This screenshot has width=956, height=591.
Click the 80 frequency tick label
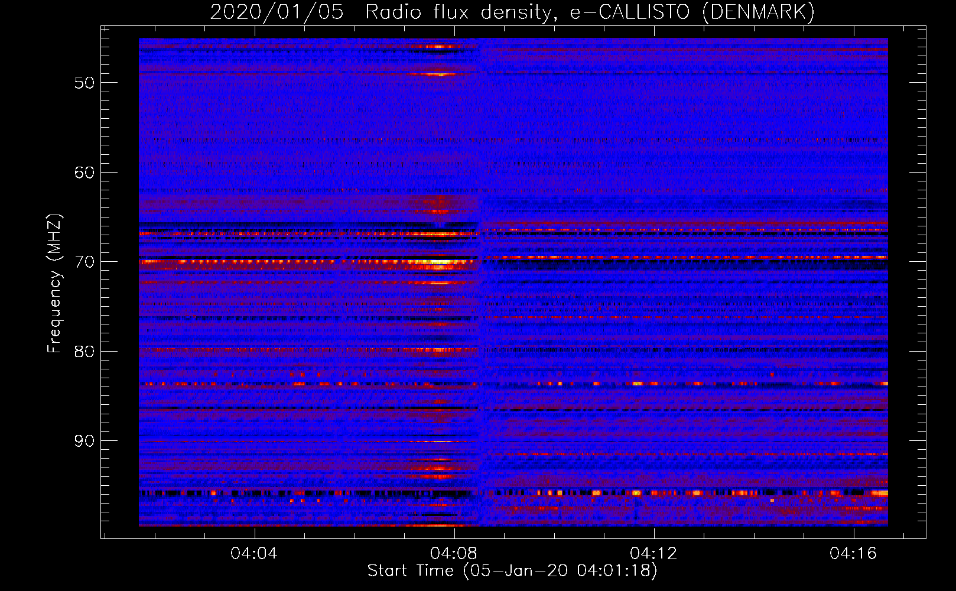coord(84,352)
